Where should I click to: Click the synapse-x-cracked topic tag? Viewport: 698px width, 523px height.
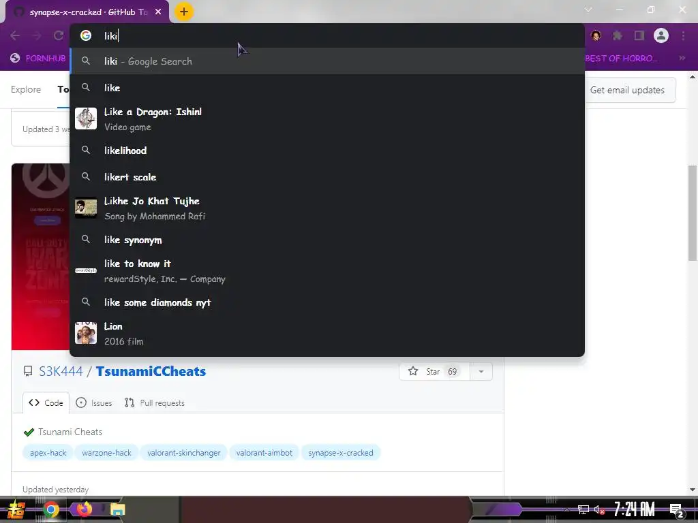tap(341, 453)
